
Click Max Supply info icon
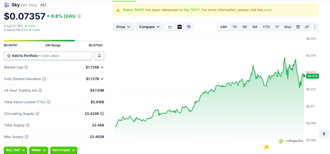(x=27, y=137)
